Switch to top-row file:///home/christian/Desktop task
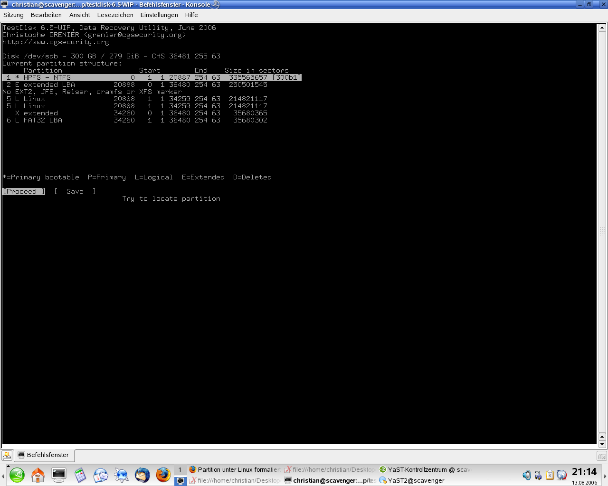 330,470
